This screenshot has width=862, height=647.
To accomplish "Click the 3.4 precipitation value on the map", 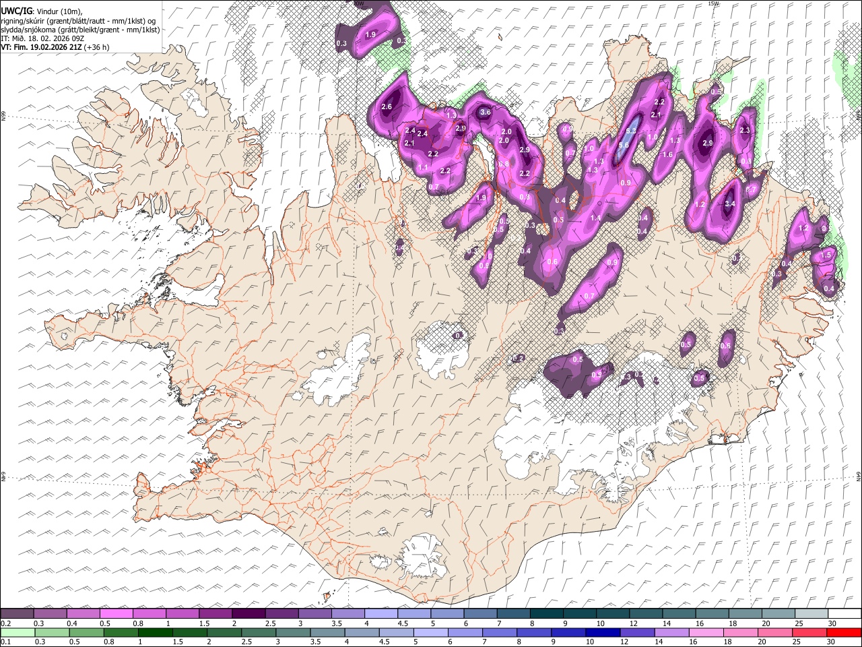I will coord(729,204).
